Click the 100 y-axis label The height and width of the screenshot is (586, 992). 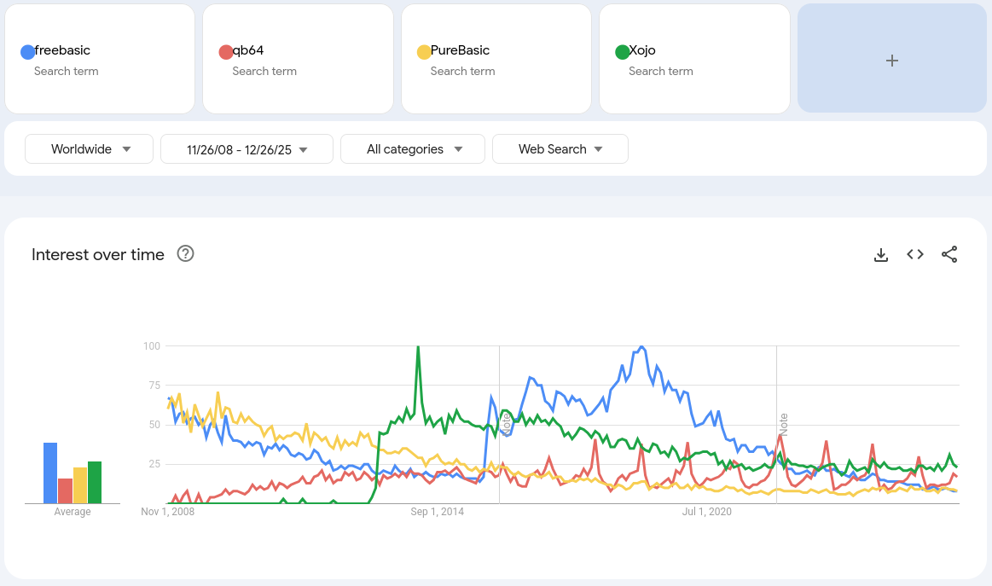point(152,346)
